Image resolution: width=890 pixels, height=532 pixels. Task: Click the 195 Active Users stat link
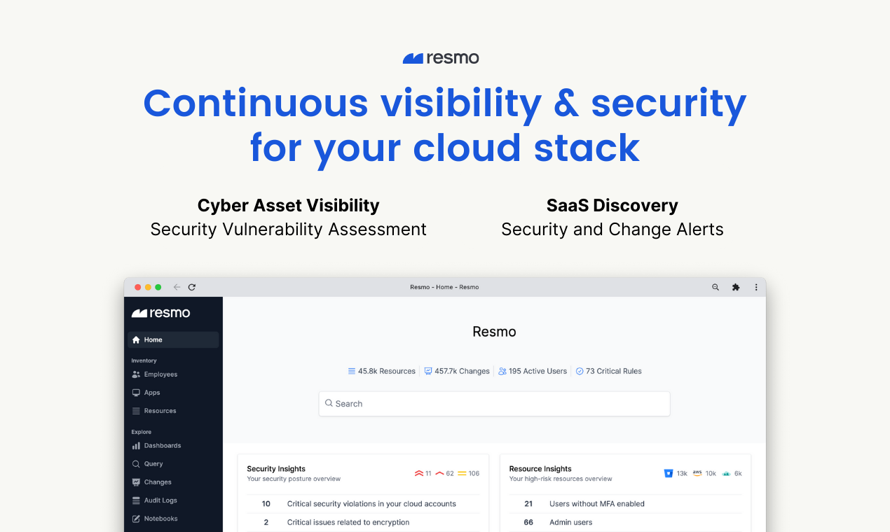pyautogui.click(x=533, y=371)
